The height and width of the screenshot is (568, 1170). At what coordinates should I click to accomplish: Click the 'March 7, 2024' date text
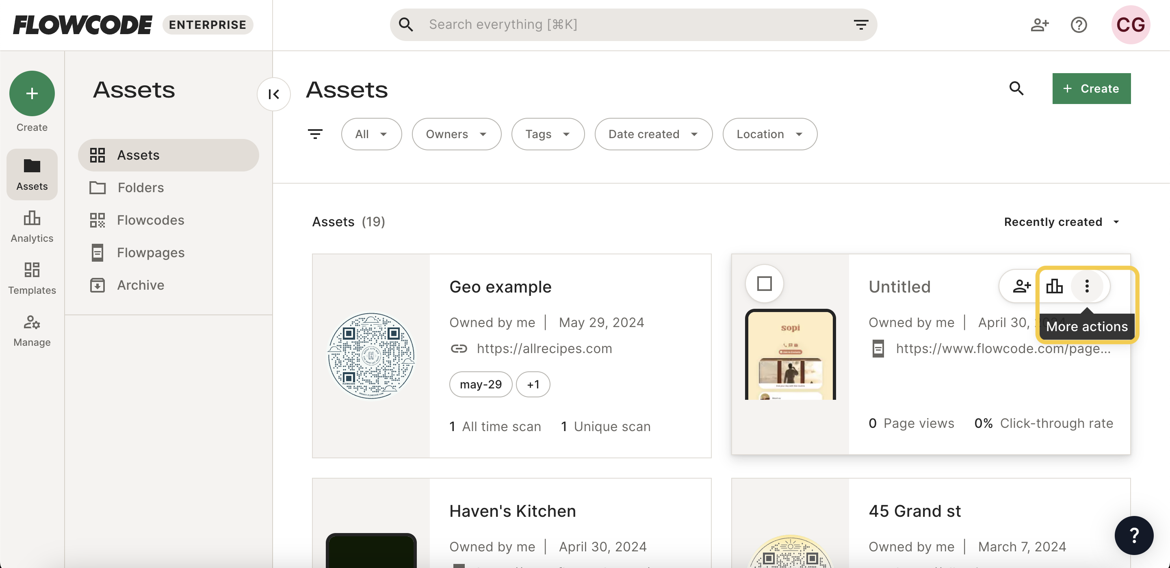click(1022, 546)
